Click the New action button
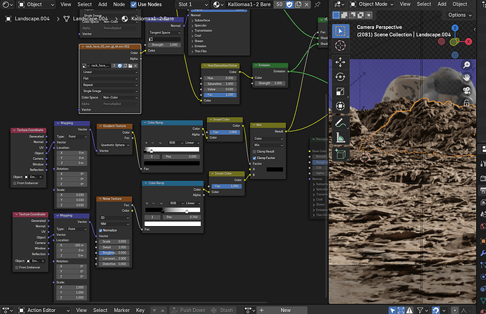Image resolution: width=486 pixels, height=314 pixels. (x=285, y=310)
